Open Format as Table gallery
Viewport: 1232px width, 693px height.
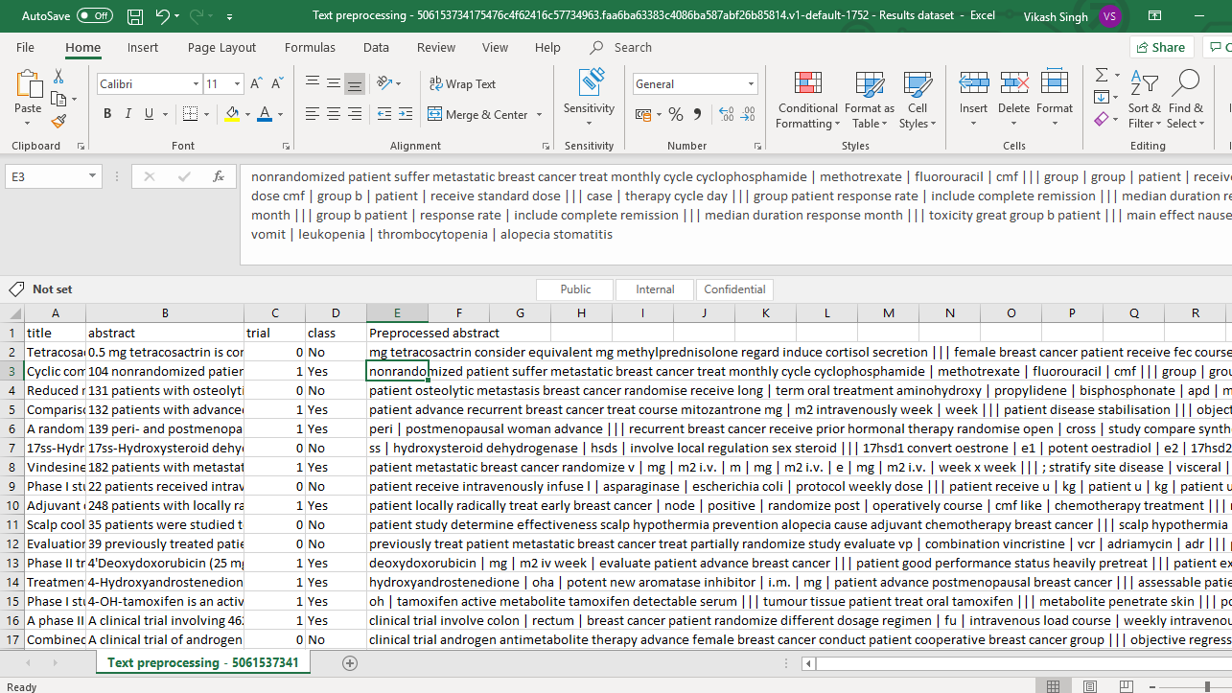coord(869,101)
